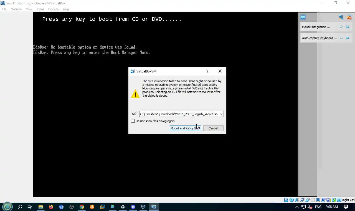This screenshot has width=355, height=211.
Task: Select the Mouse integration notification text
Action: pyautogui.click(x=316, y=27)
